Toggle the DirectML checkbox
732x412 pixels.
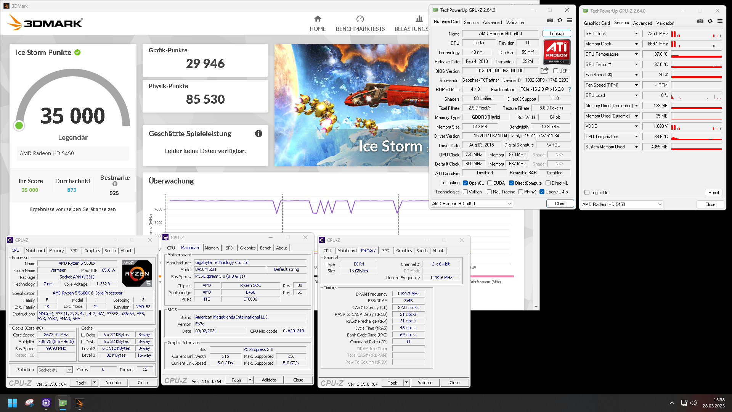[548, 183]
